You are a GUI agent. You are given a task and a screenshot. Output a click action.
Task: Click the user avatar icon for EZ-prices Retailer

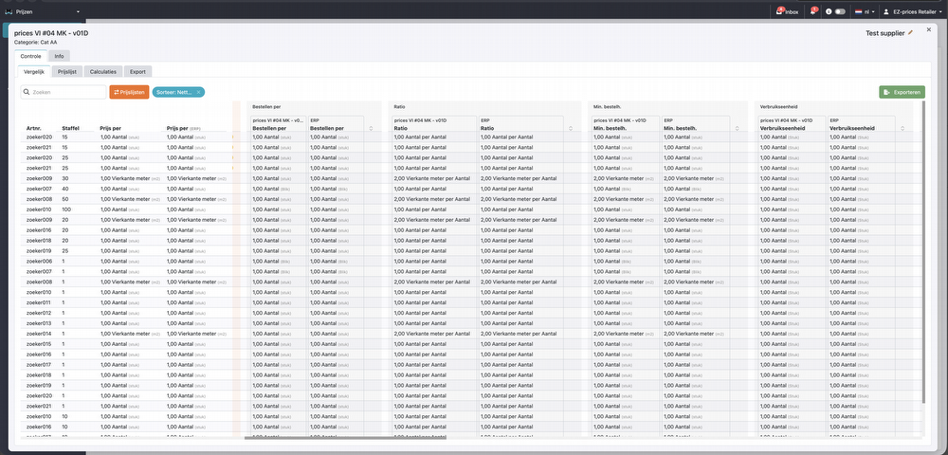click(885, 11)
